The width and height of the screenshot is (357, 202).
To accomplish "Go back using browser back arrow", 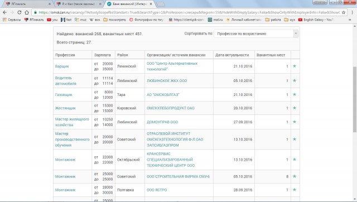I will point(5,12).
